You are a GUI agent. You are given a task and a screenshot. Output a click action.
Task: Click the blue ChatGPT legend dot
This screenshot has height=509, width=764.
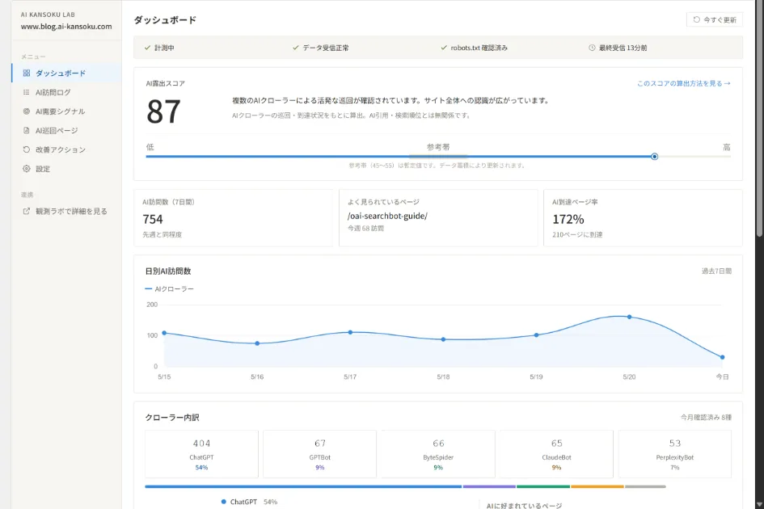coord(224,501)
